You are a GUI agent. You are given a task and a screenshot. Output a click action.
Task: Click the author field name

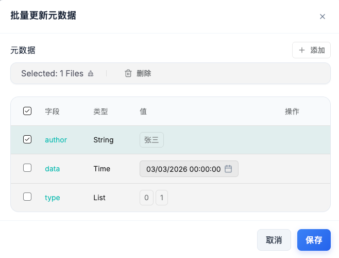click(56, 140)
